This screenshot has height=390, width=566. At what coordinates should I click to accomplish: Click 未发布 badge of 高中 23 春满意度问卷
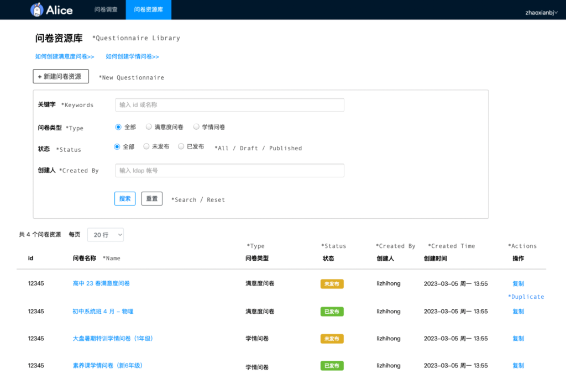(332, 284)
